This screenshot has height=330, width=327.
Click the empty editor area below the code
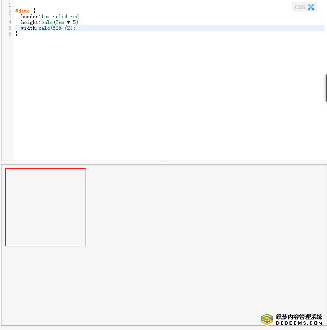(x=163, y=96)
